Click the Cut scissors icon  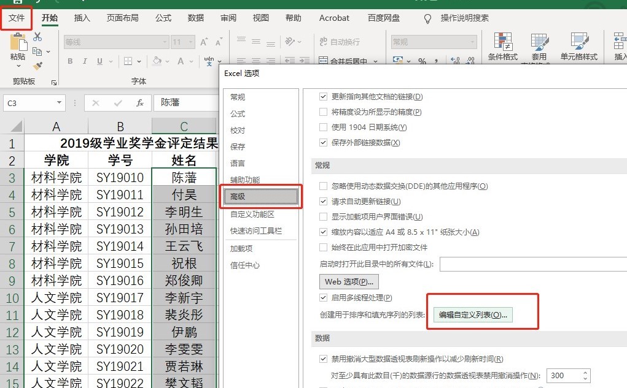37,37
